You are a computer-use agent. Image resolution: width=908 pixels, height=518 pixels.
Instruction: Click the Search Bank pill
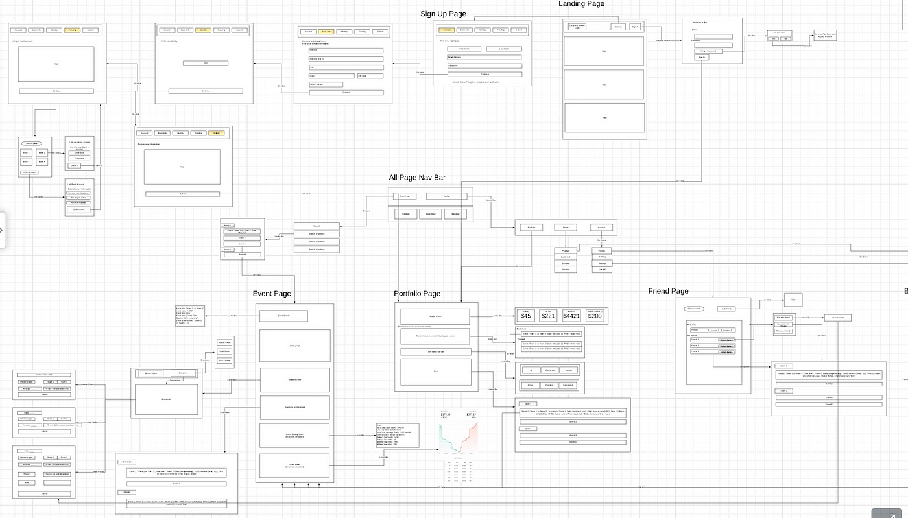coord(31,143)
